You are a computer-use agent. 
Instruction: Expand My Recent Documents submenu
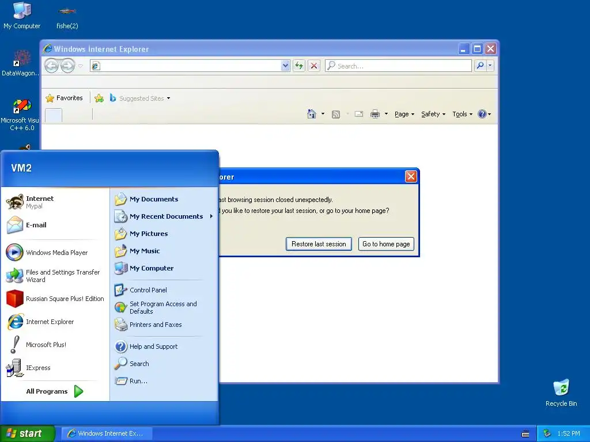164,216
